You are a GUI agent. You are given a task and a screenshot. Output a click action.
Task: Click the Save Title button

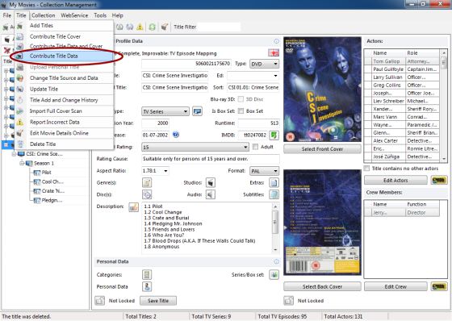(158, 301)
